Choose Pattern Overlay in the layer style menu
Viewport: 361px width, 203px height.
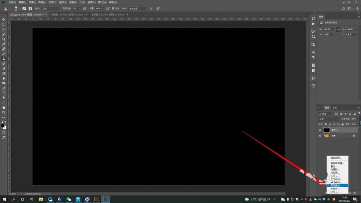coord(337,185)
